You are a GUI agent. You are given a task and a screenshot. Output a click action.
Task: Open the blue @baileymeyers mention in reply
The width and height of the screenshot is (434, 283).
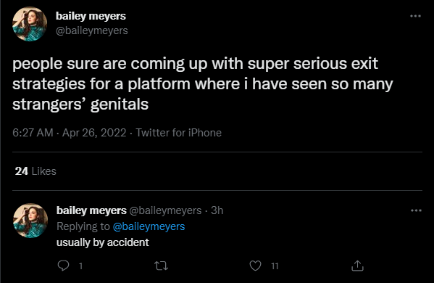click(149, 226)
